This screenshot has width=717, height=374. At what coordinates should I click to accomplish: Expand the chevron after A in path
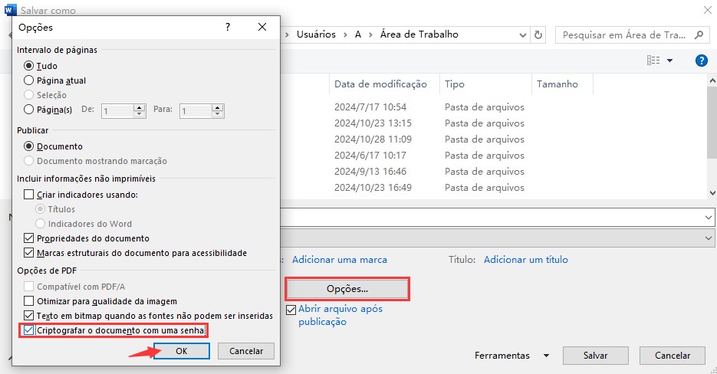pyautogui.click(x=370, y=34)
